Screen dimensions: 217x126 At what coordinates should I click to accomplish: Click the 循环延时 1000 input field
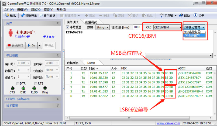137,27
